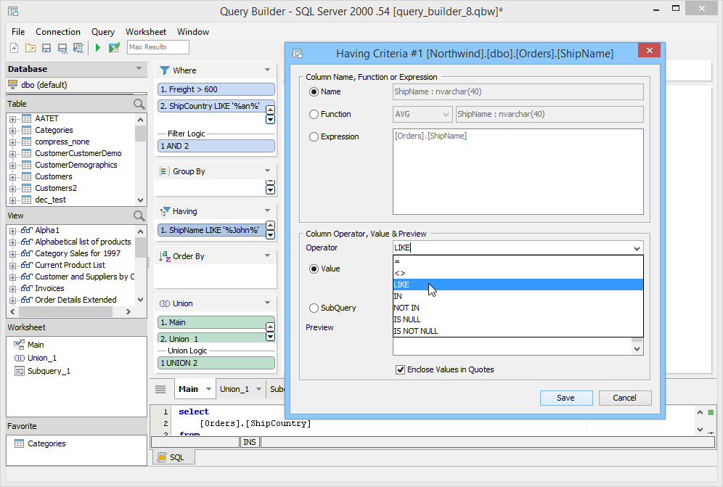Select the Expression radio button
The width and height of the screenshot is (723, 487).
[314, 136]
